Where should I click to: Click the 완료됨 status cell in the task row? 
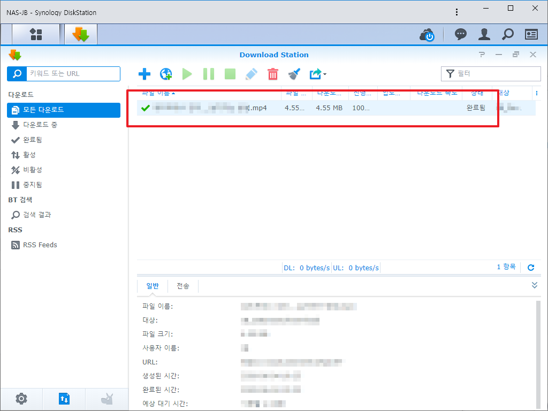476,108
